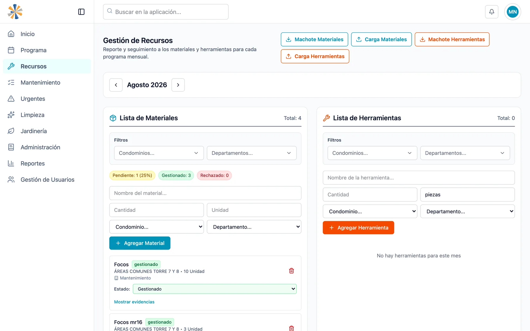Click the Limpieza sparkles icon
The image size is (530, 331).
coord(11,115)
